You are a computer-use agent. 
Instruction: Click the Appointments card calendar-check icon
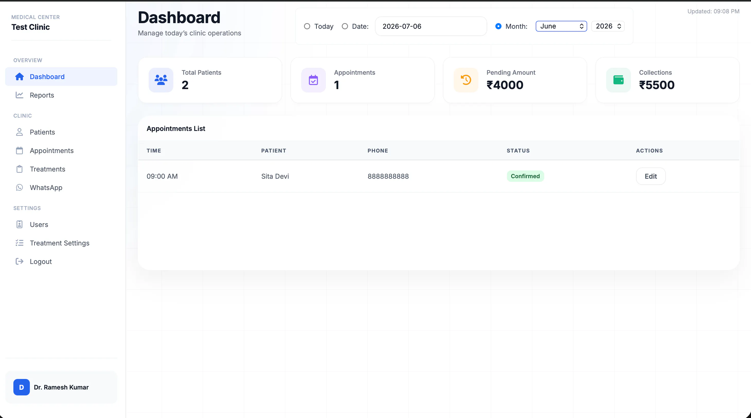click(314, 80)
